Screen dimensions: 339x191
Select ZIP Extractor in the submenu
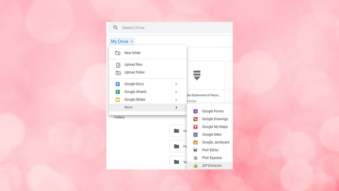(210, 166)
